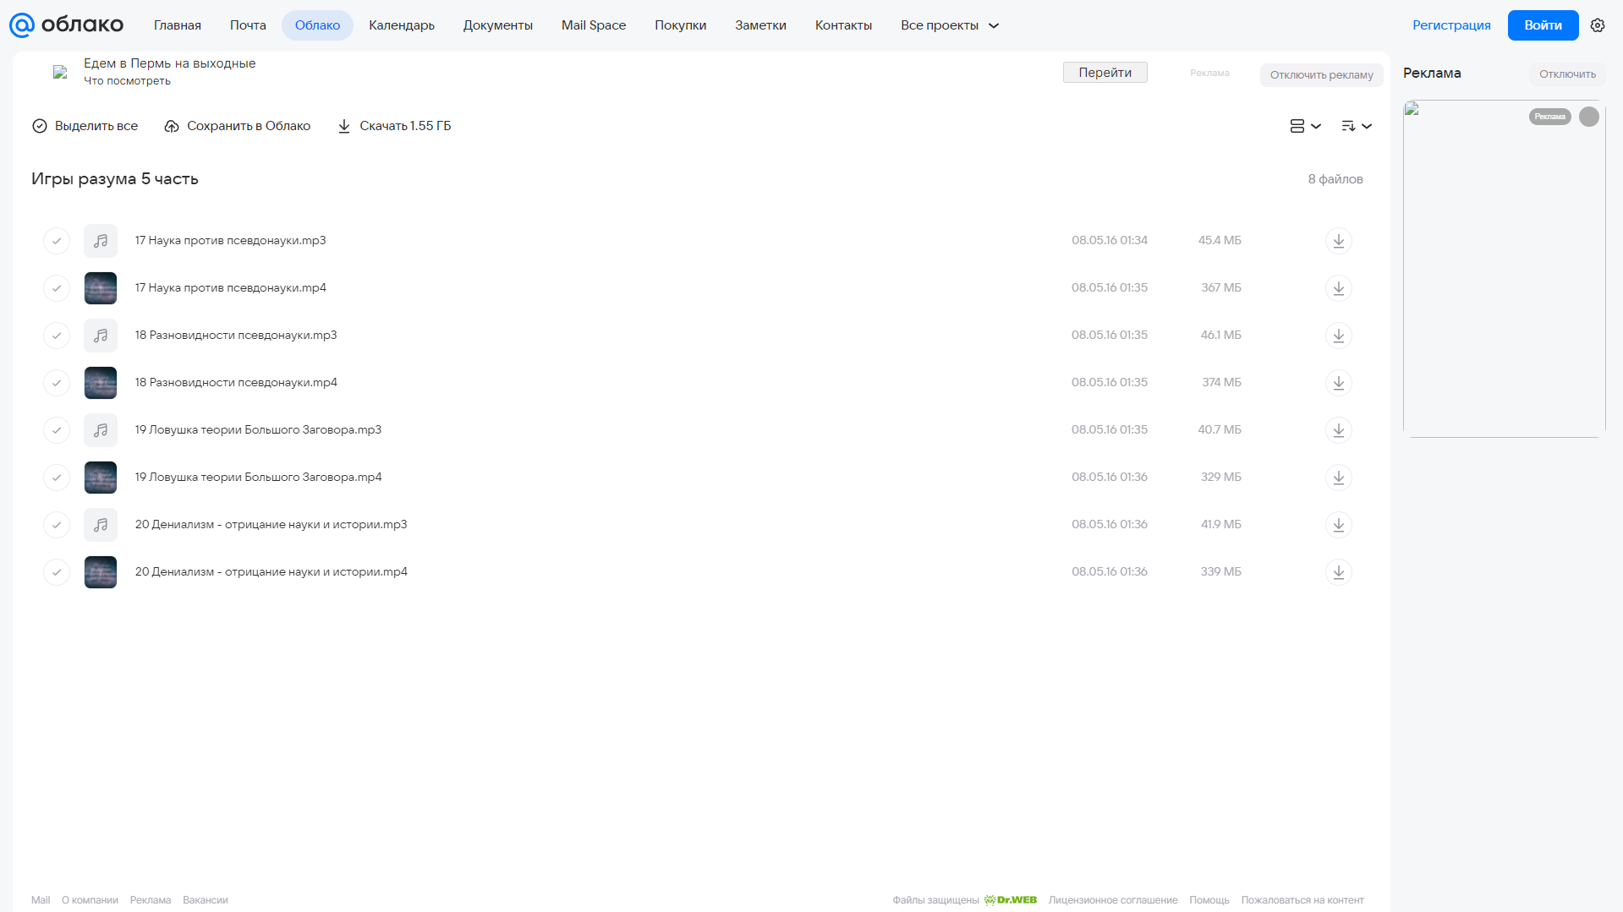Click Скачать 1.55 ГБ to download all
1623x912 pixels.
(394, 126)
